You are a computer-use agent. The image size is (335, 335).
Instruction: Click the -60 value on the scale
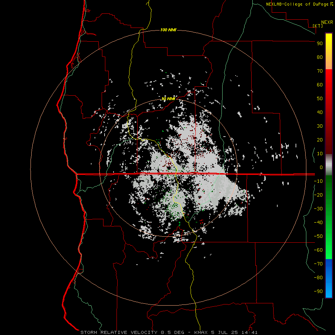coord(318,250)
